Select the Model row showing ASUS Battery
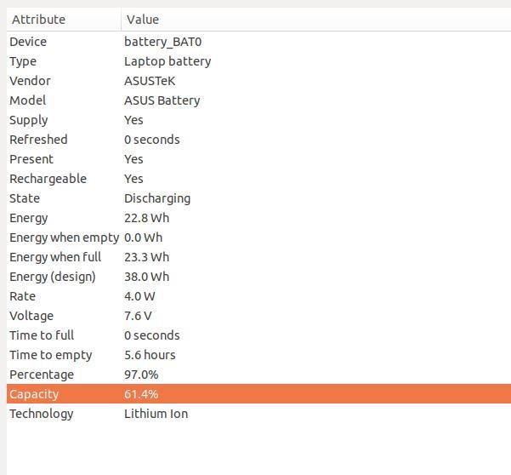Screen dimensions: 511x475 point(258,100)
